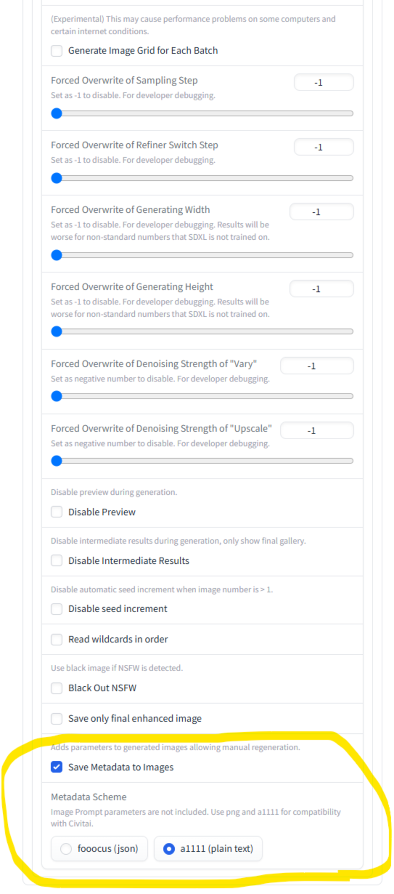Focus the Refiner Switch Step number field

(x=323, y=147)
